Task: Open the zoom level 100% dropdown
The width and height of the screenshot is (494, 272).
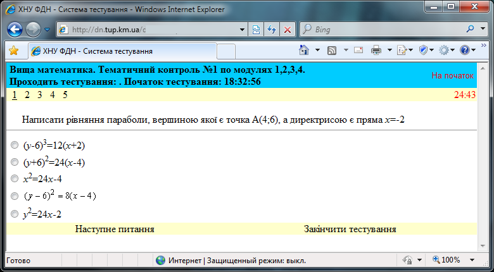Action: click(x=473, y=260)
